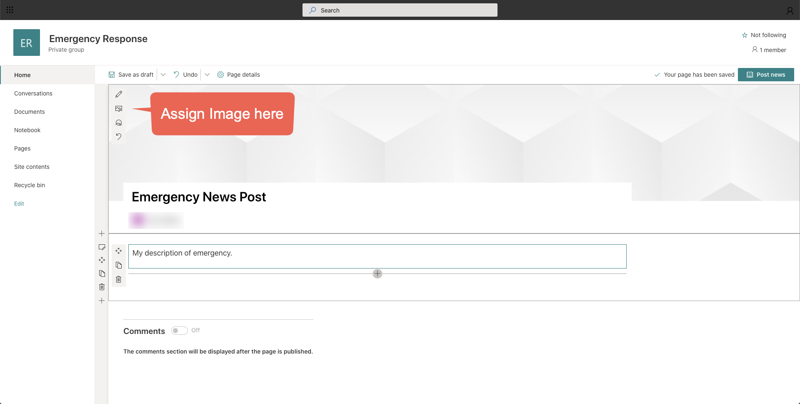Image resolution: width=800 pixels, height=404 pixels.
Task: Click the ER site logo
Action: [27, 43]
